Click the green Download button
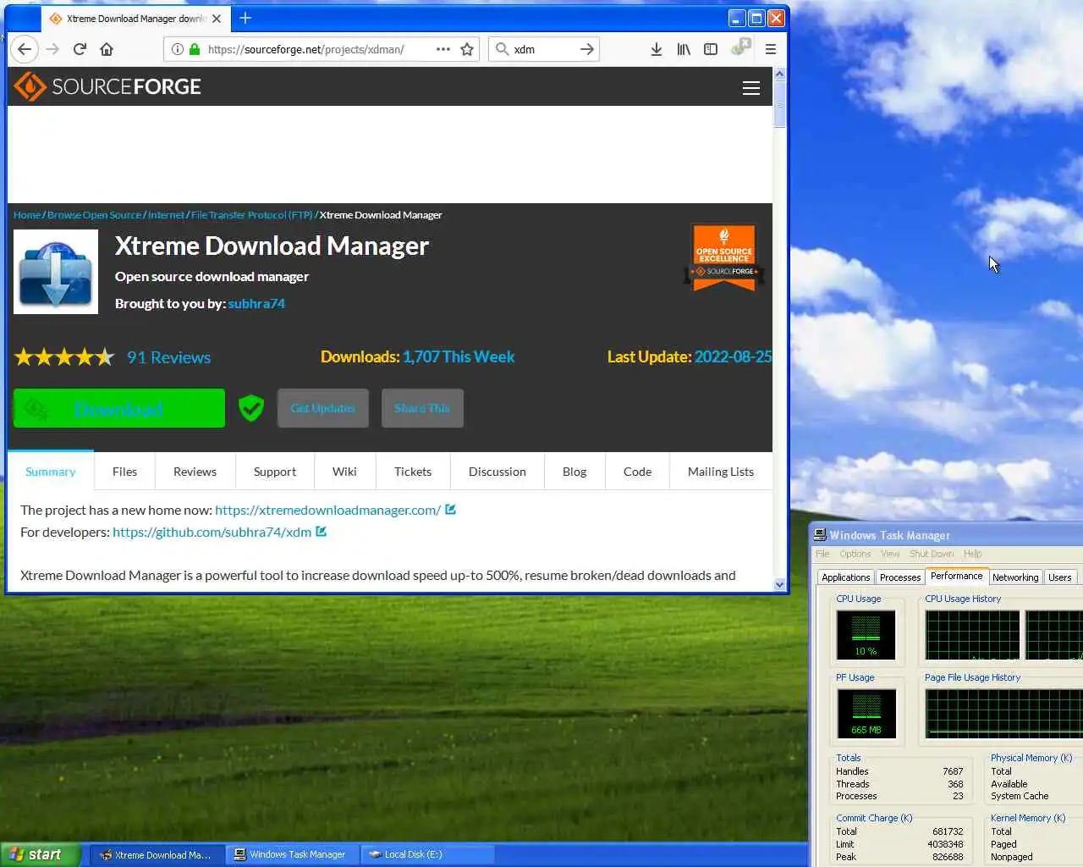The image size is (1083, 867). click(119, 409)
